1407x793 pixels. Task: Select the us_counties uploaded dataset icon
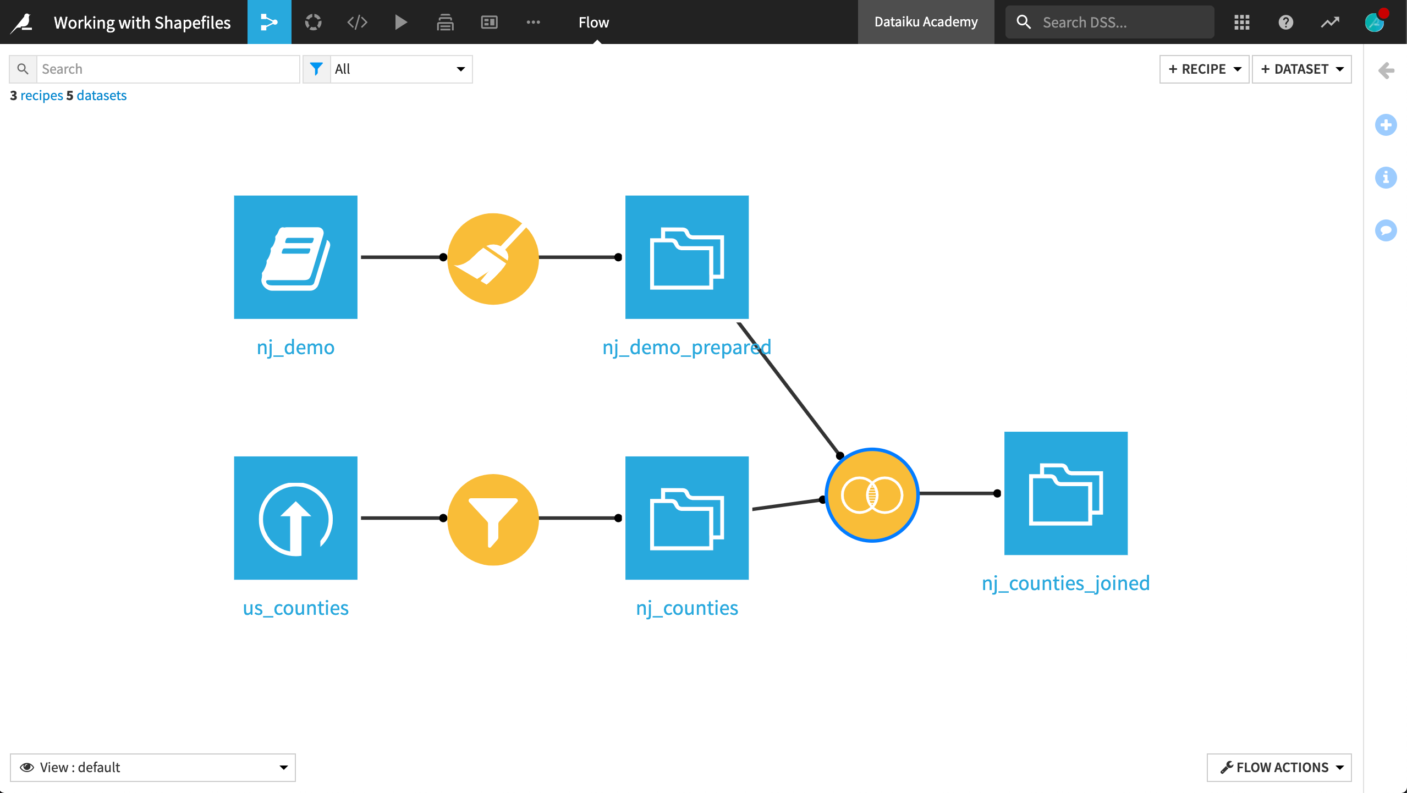[x=295, y=517]
